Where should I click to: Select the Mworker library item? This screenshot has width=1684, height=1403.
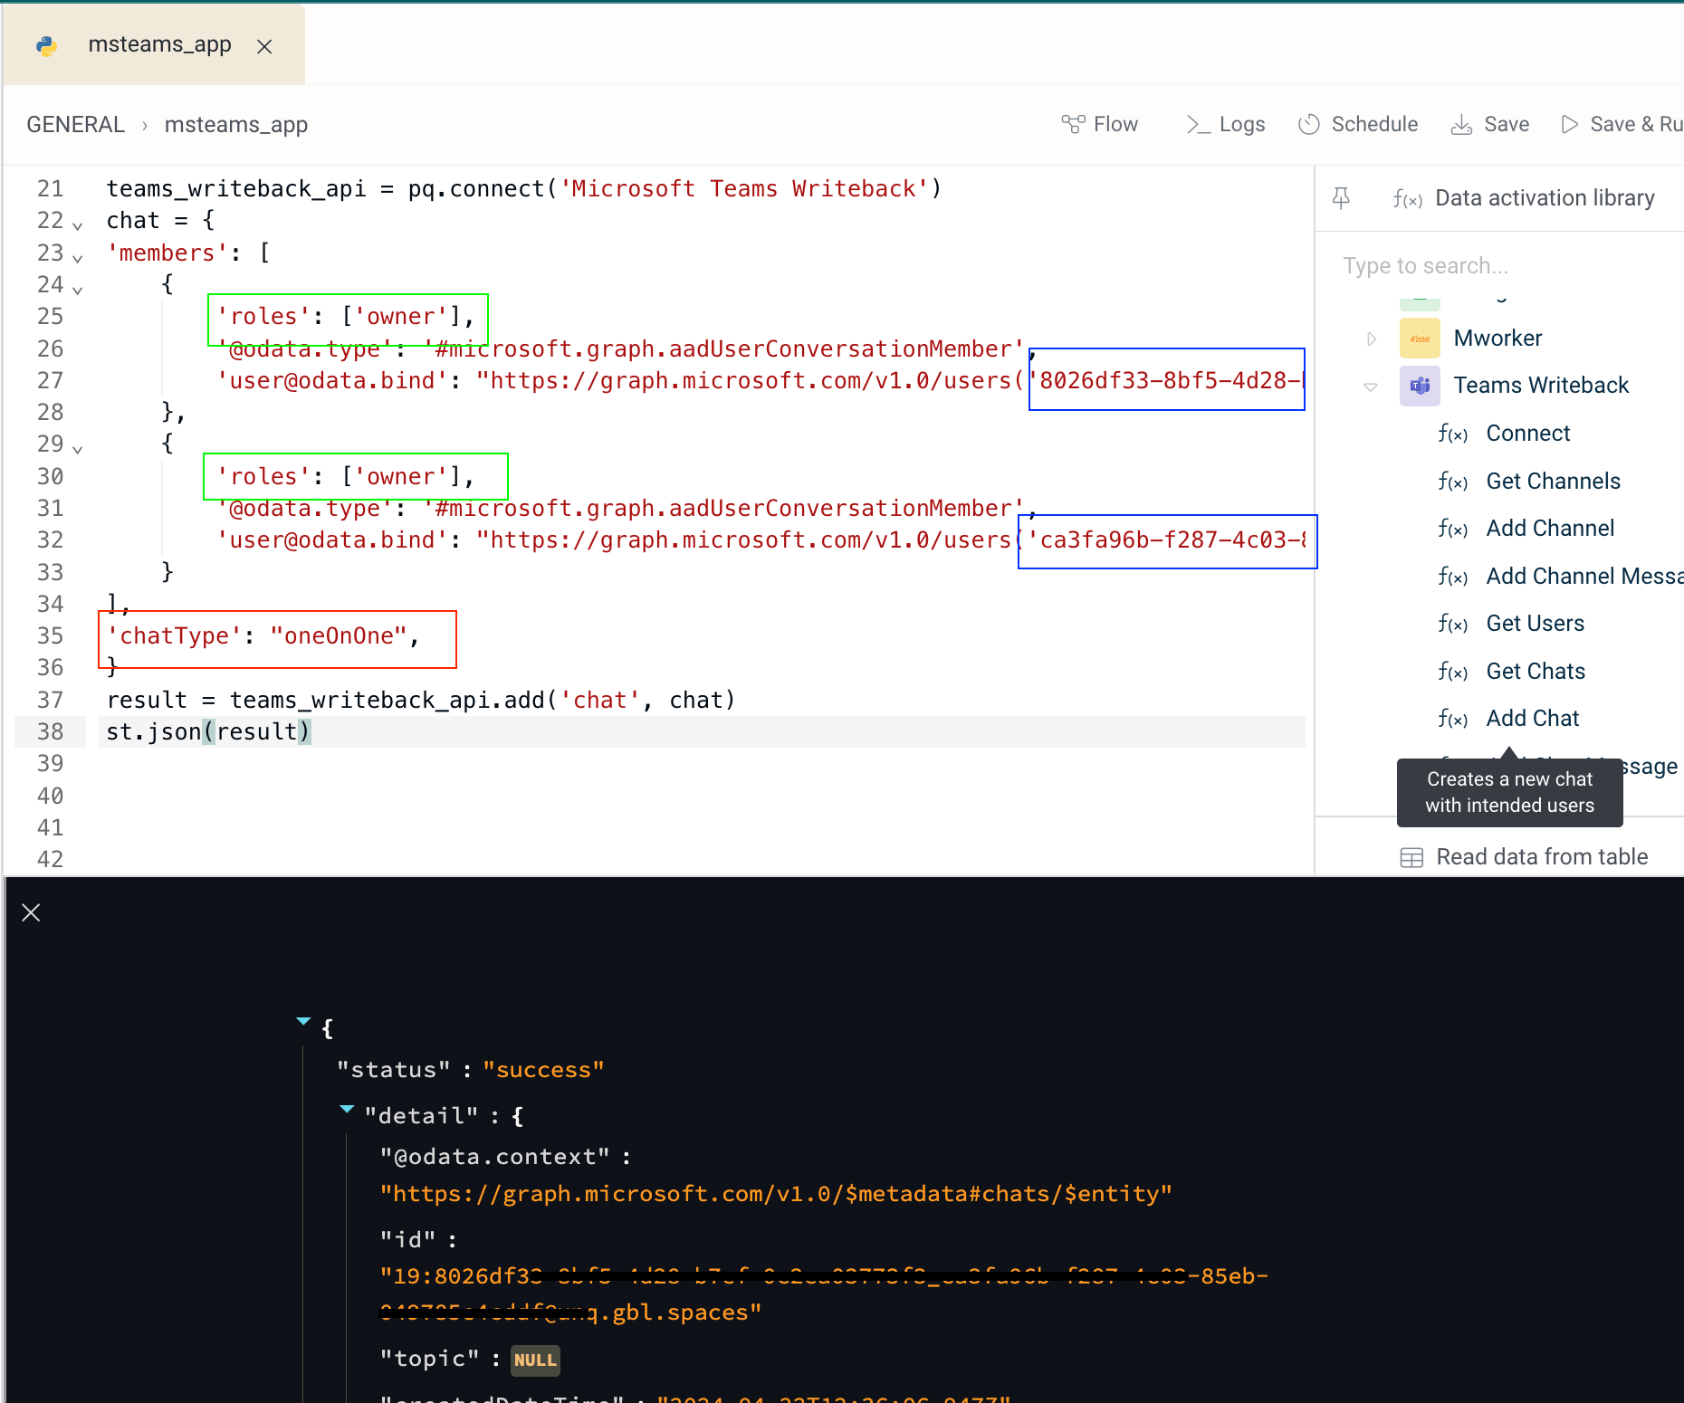click(1497, 339)
